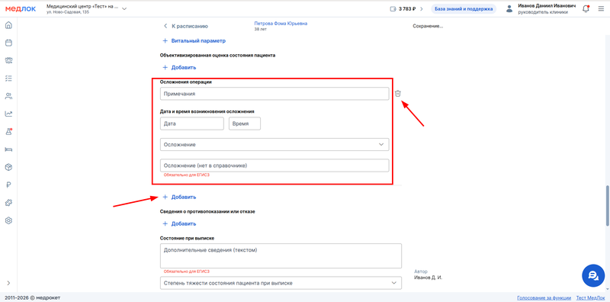Click user name Иванов Даниил Иванович
This screenshot has height=302, width=610.
(x=547, y=6)
